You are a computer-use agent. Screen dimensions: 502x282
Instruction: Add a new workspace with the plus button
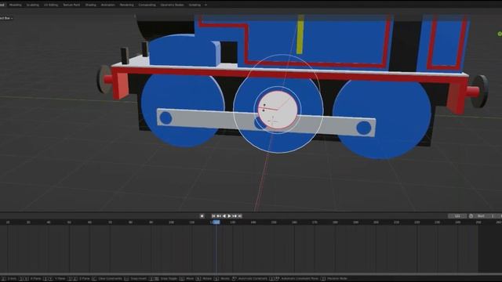tap(206, 5)
